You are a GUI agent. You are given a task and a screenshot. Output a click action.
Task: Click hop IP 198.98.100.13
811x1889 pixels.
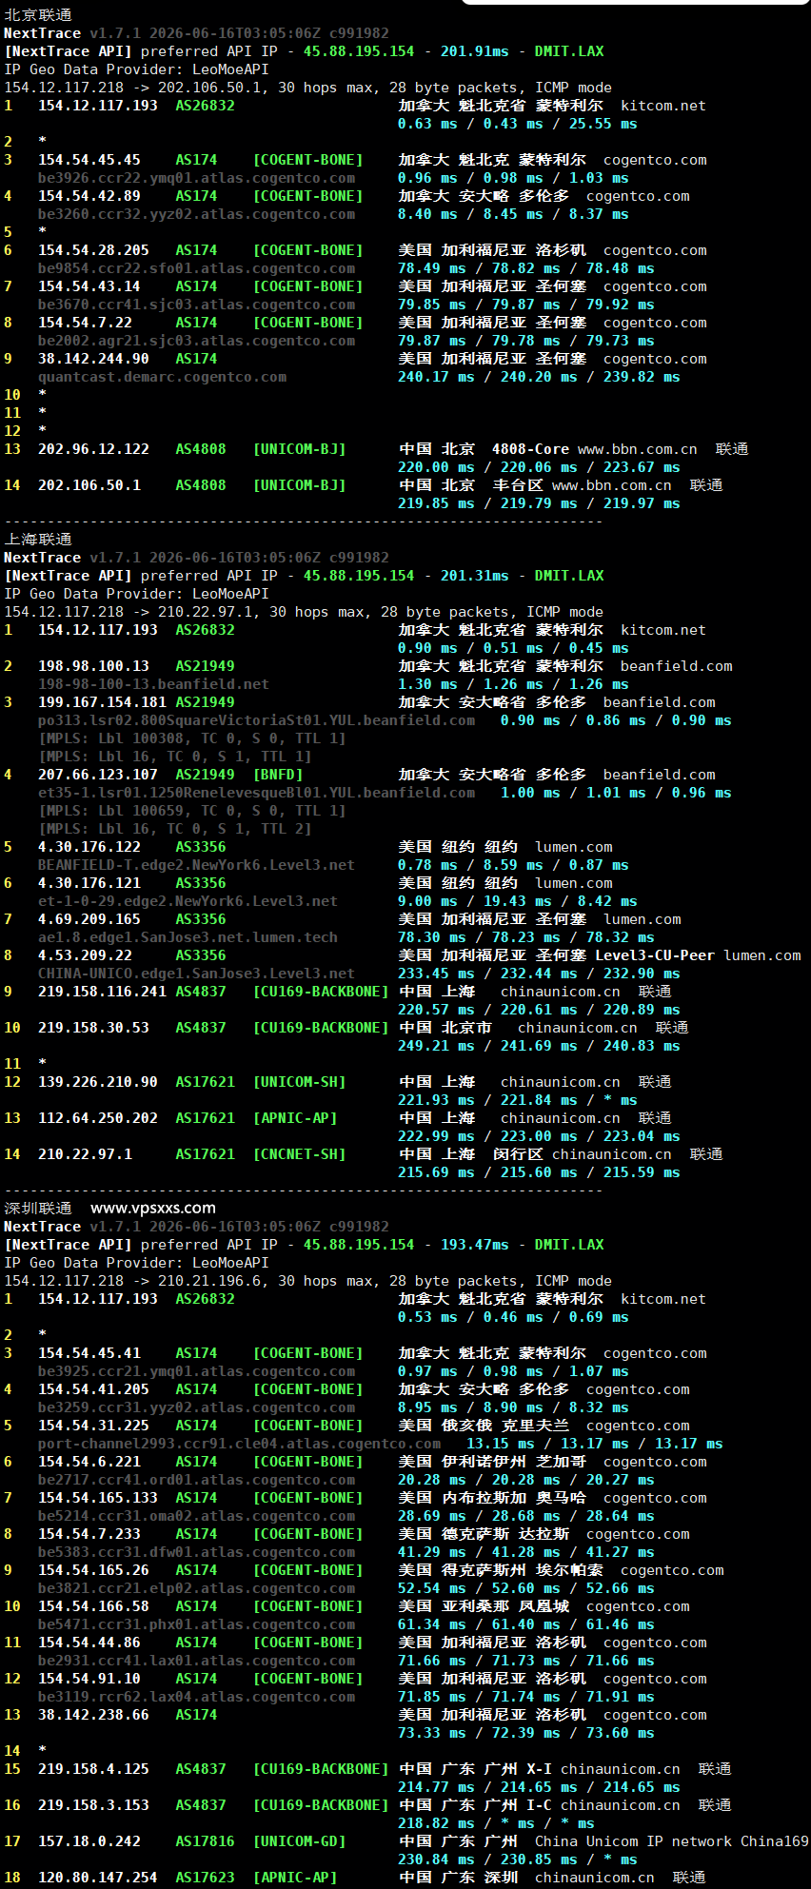pos(93,666)
